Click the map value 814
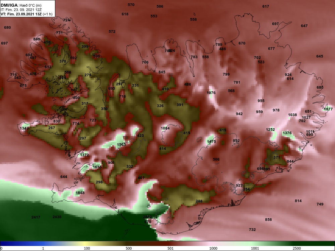The height and width of the screenshot is (251, 335). click(x=298, y=201)
